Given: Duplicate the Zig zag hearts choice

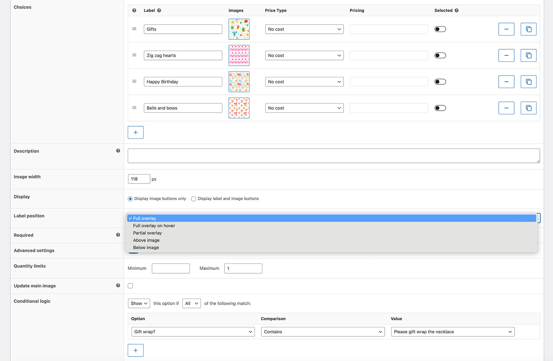Looking at the screenshot, I should coord(528,56).
